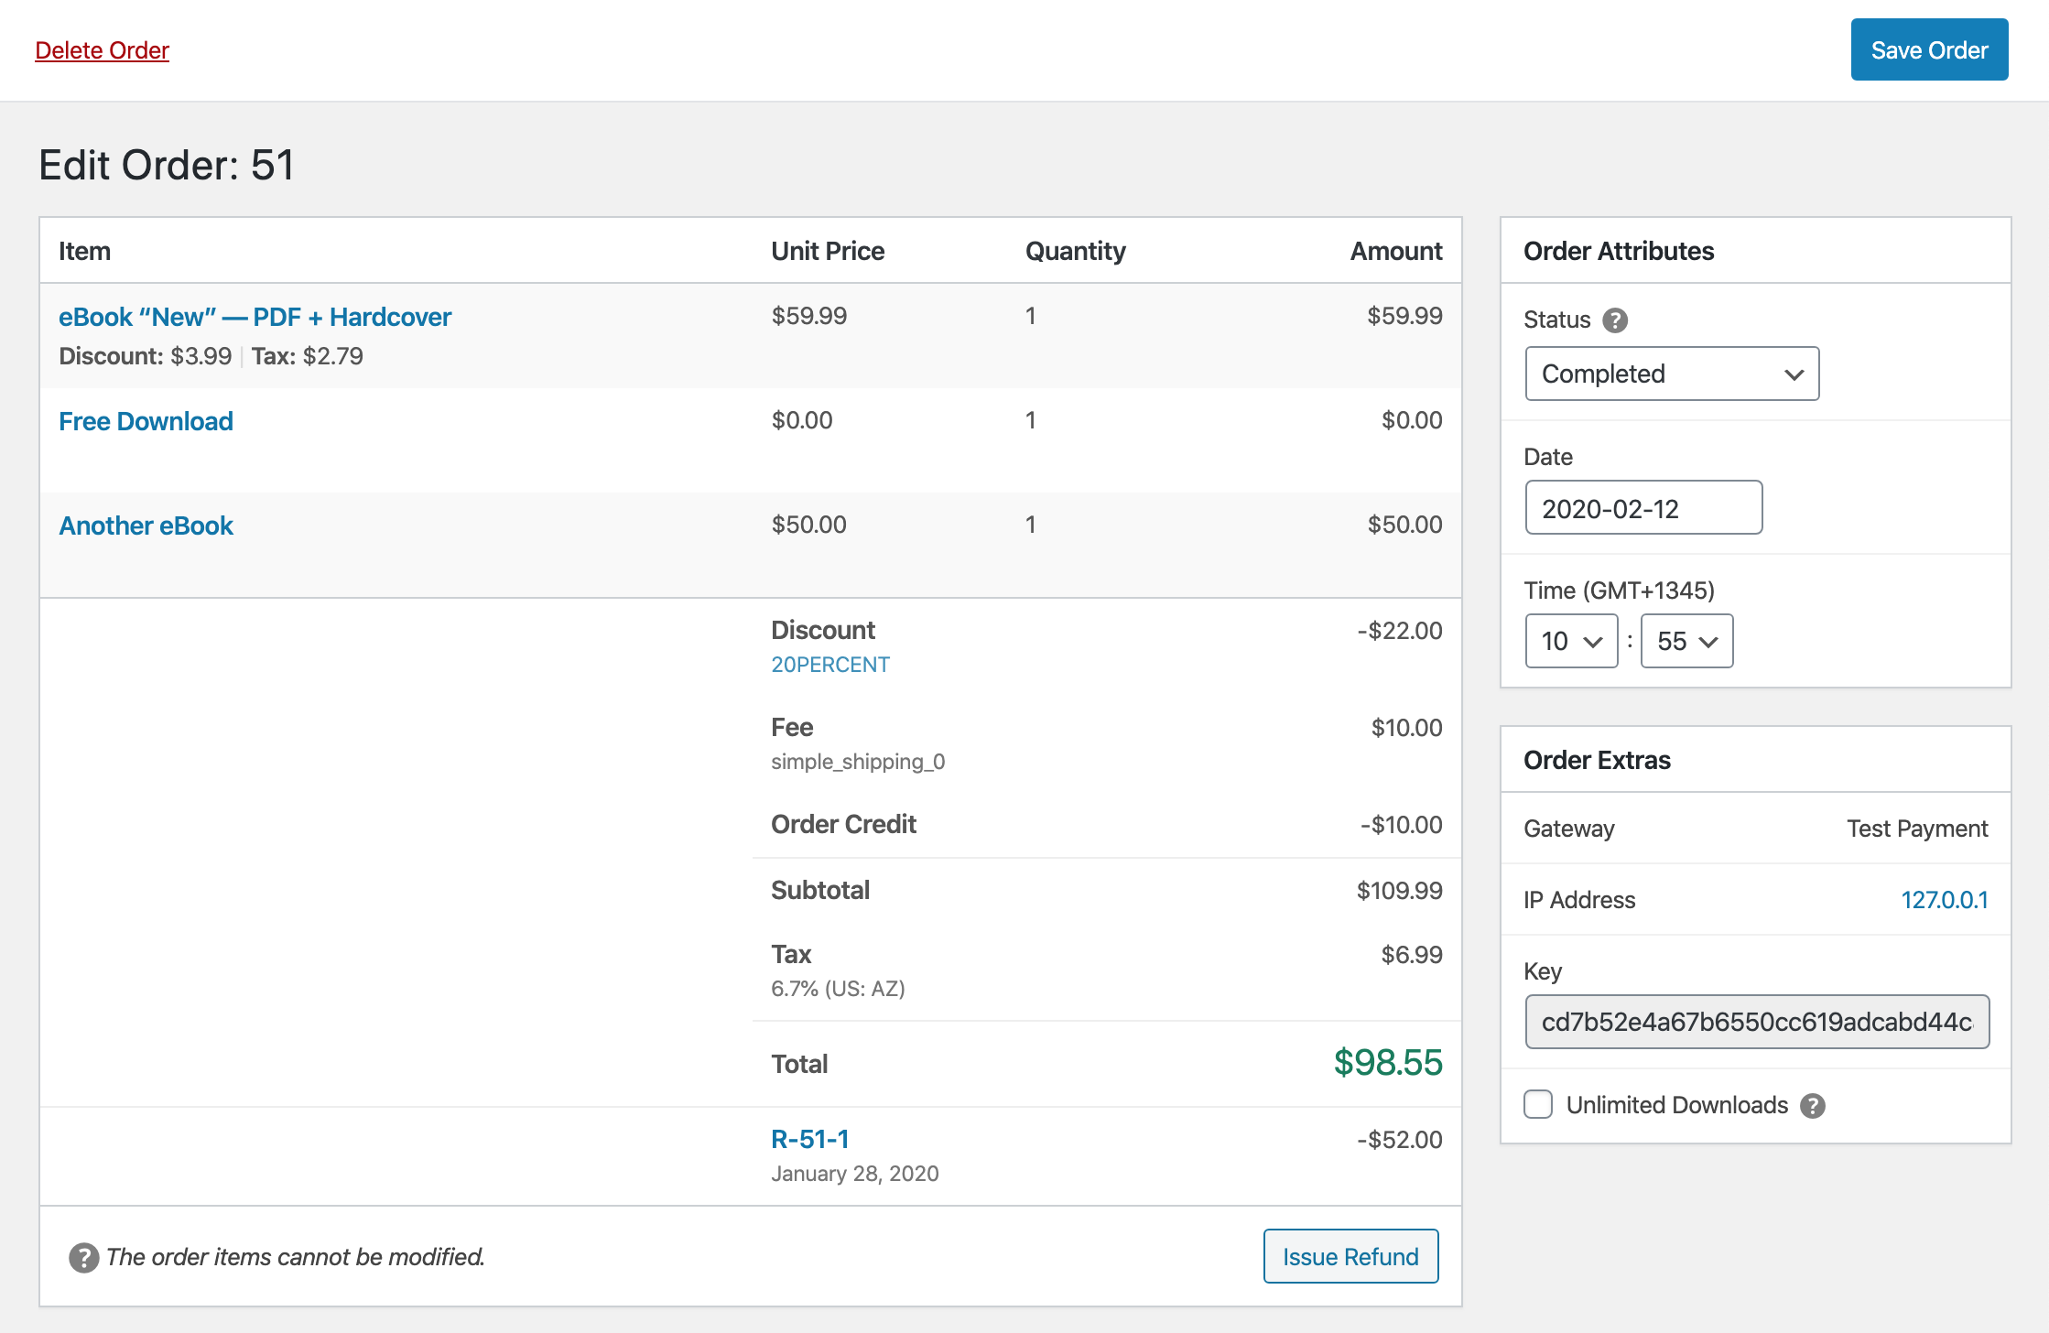
Task: Open the Completed status dropdown
Action: [x=1672, y=374]
